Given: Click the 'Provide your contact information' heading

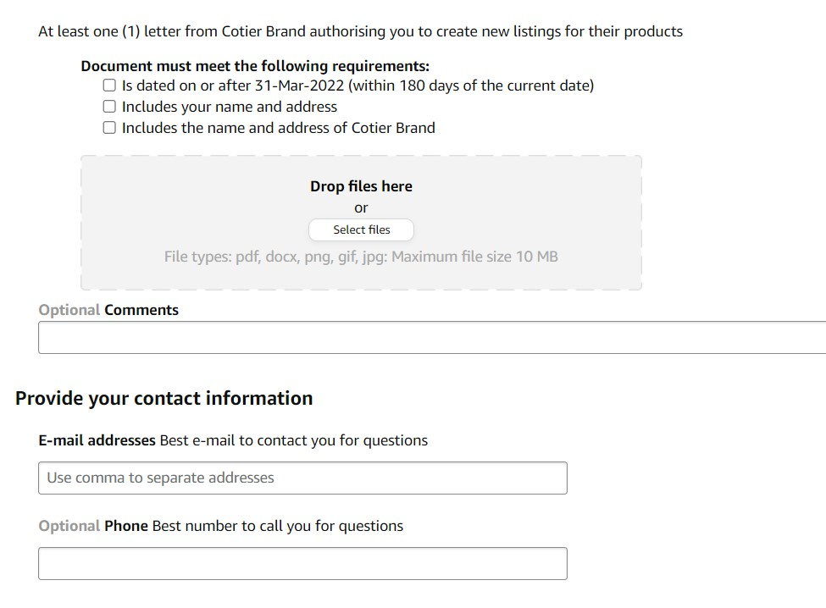Looking at the screenshot, I should 164,398.
